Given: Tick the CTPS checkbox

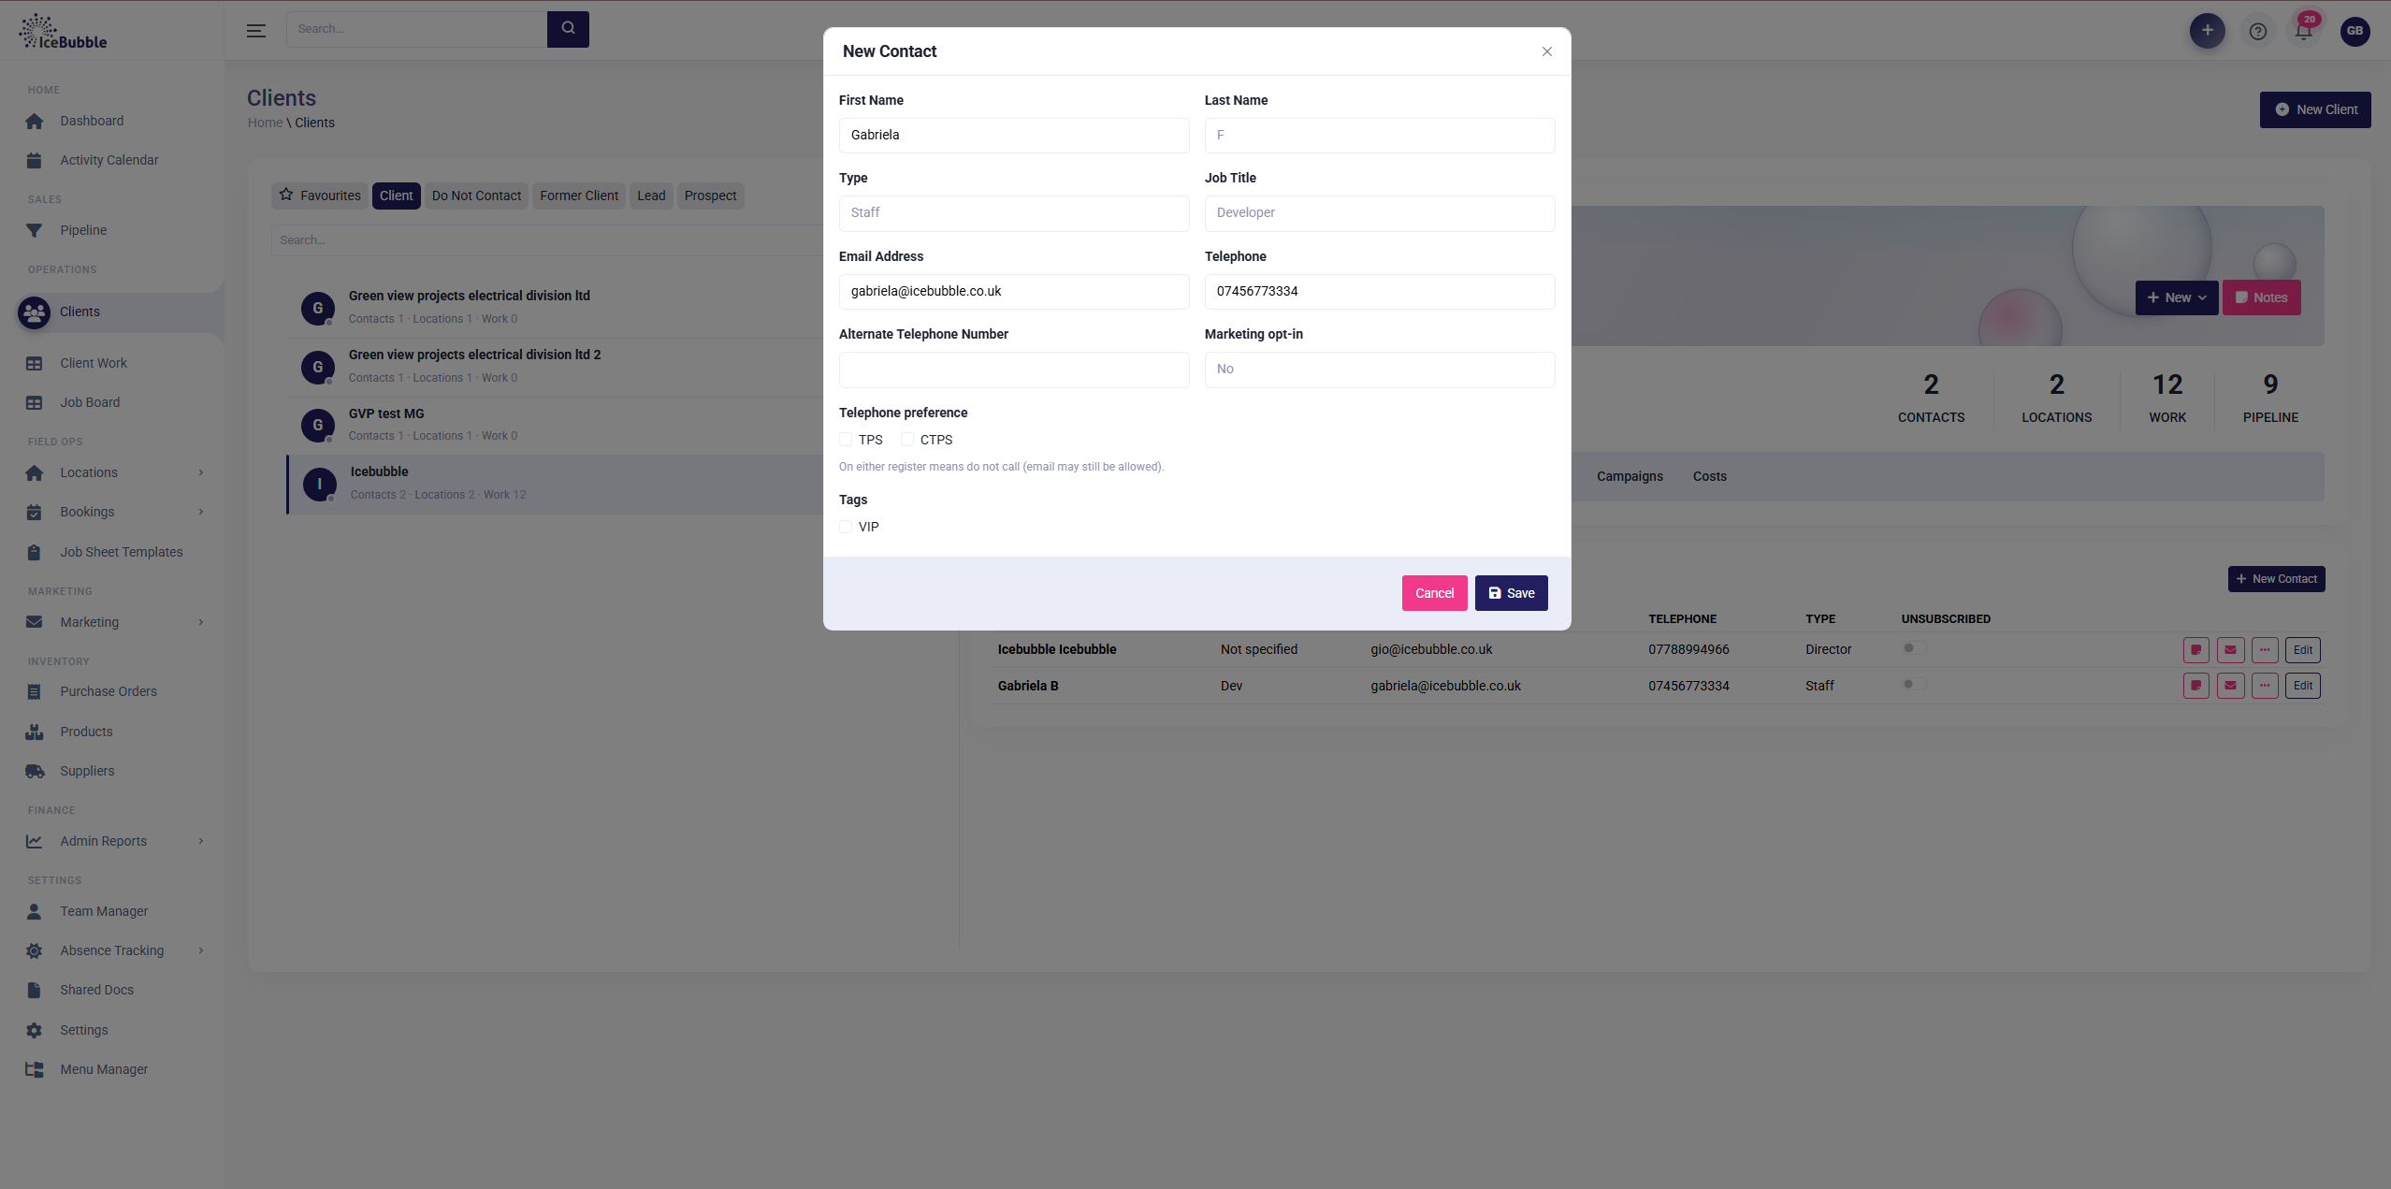Looking at the screenshot, I should pyautogui.click(x=907, y=440).
